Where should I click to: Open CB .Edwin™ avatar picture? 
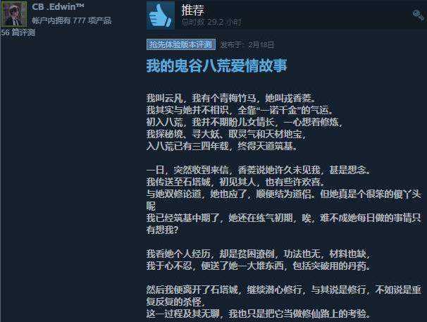pos(14,13)
